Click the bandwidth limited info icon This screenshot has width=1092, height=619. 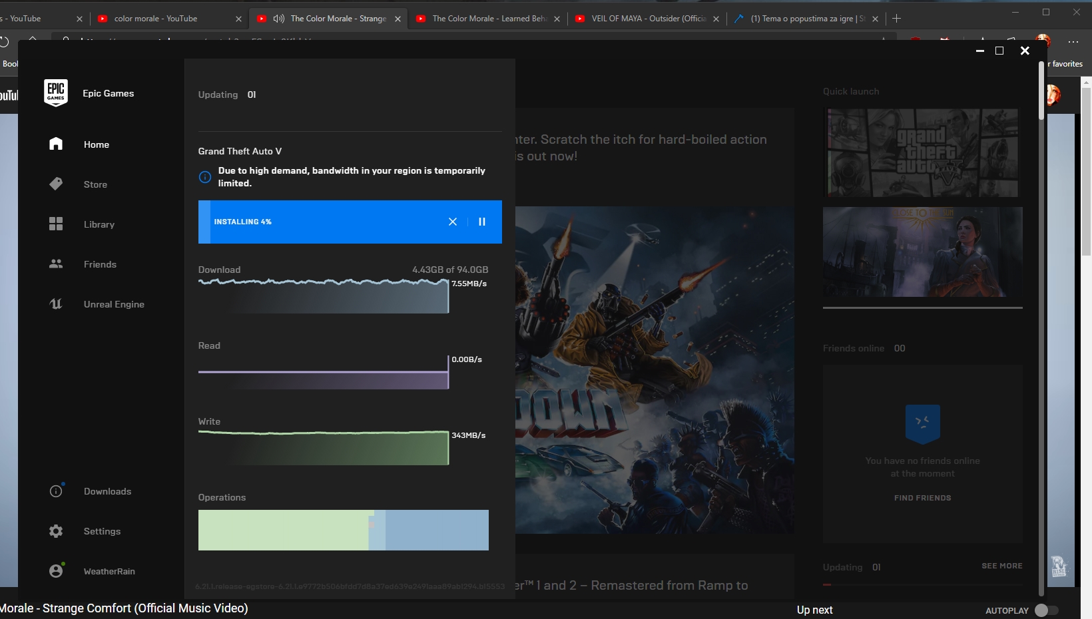tap(205, 176)
